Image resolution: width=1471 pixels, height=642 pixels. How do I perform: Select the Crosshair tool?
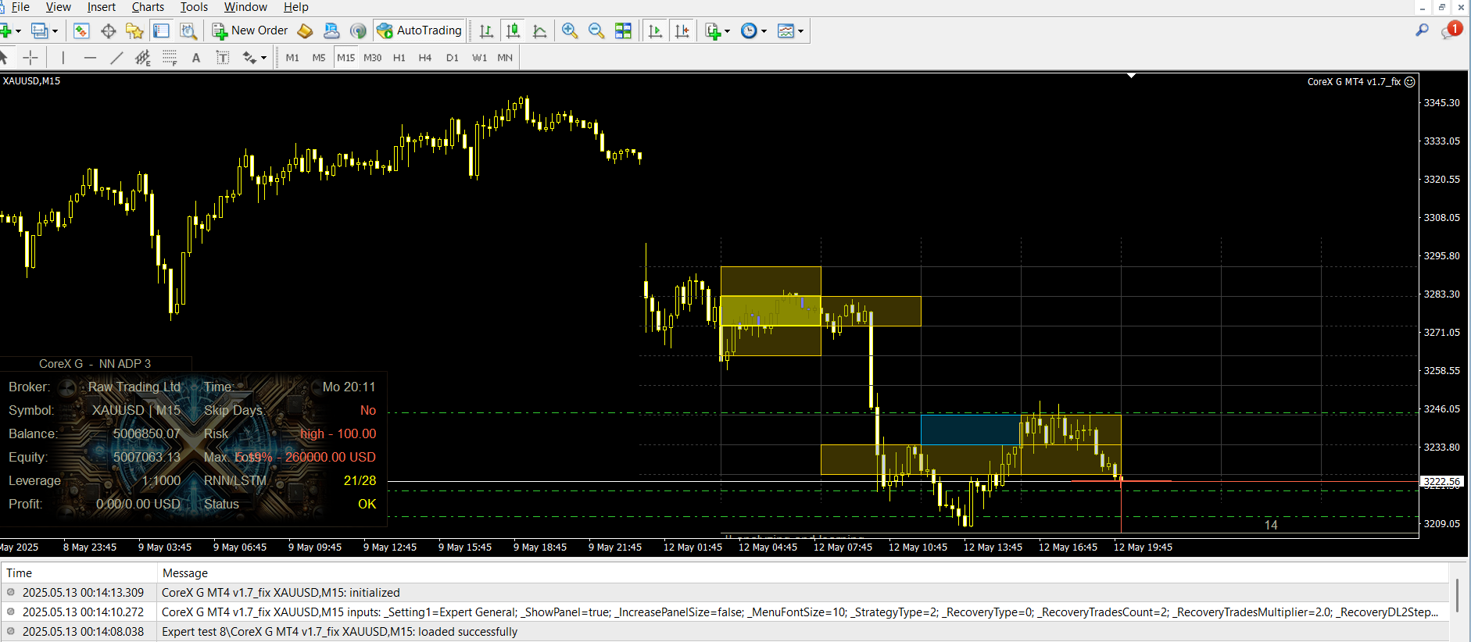coord(30,57)
